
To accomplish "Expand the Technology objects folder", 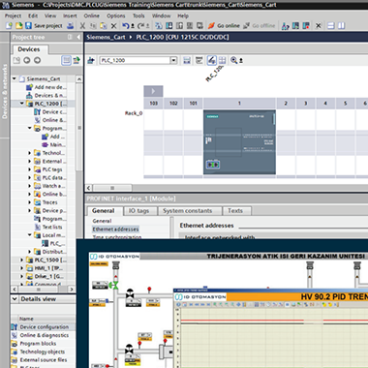I will coord(30,153).
